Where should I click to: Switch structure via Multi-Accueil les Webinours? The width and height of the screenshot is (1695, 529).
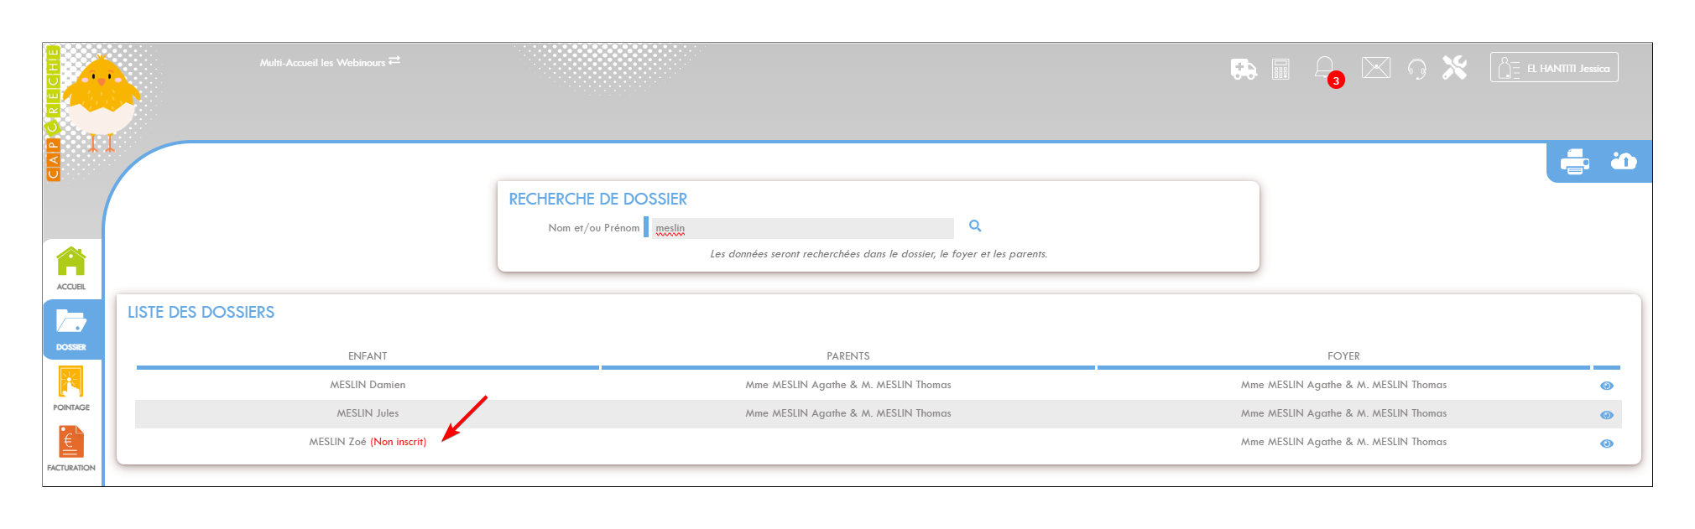pos(329,62)
